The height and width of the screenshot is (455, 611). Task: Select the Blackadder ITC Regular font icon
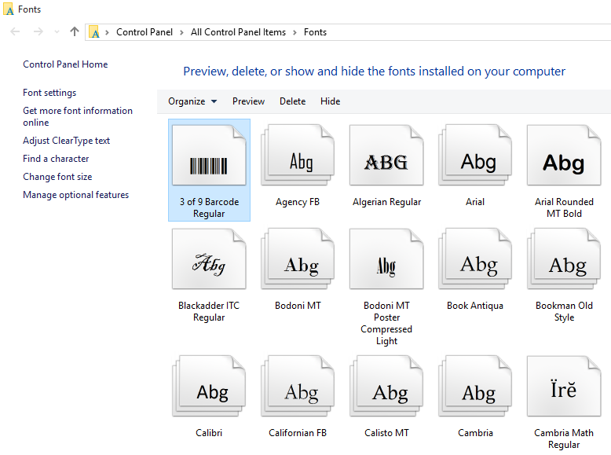(209, 259)
